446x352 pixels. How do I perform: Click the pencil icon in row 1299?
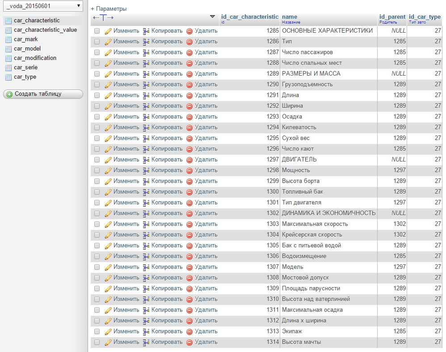point(108,182)
